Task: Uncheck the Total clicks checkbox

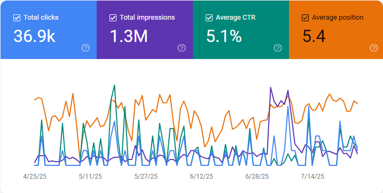Action: [x=17, y=18]
